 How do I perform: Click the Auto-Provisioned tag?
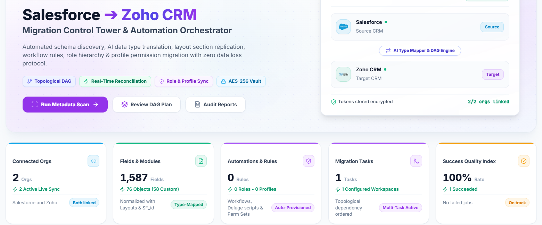(x=293, y=208)
